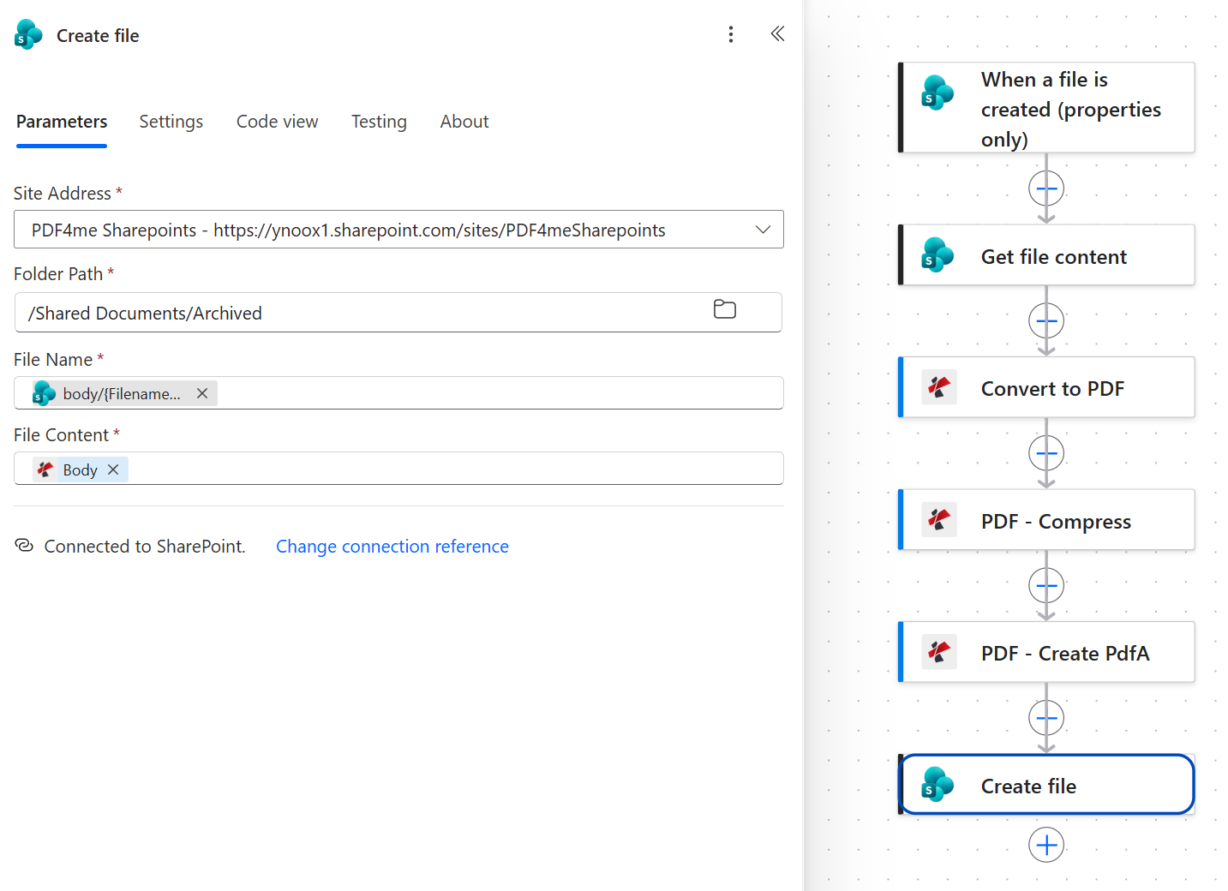The image size is (1228, 891).
Task: Remove the Body token with its X
Action: 113,469
